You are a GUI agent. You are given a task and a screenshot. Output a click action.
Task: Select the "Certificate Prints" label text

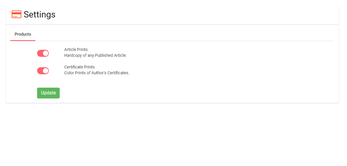(x=80, y=67)
